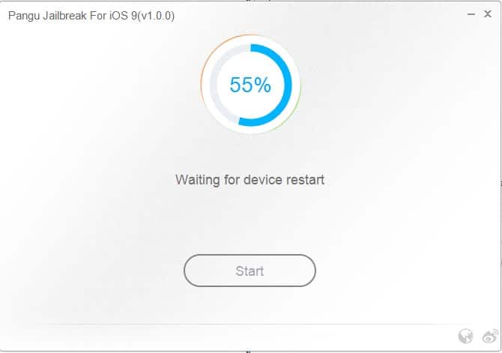Screen dimensions: 502x353
Task: Click the (v1.0.0) version label
Action: [156, 16]
